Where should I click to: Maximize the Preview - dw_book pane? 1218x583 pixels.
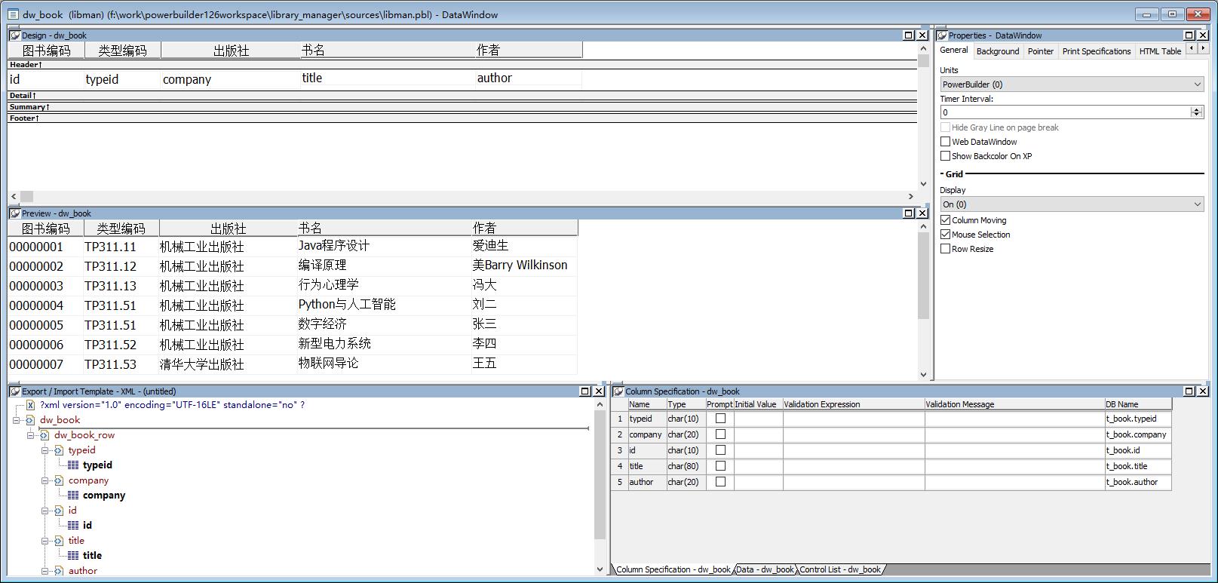coord(908,213)
